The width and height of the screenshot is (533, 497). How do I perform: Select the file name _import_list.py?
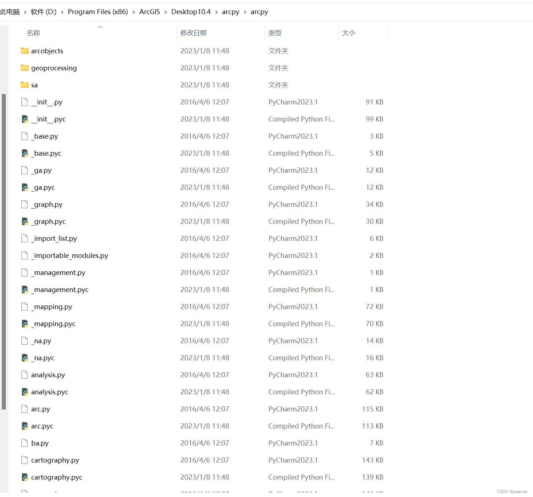coord(54,238)
